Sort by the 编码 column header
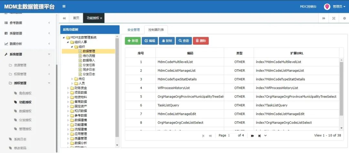 coord(190,53)
